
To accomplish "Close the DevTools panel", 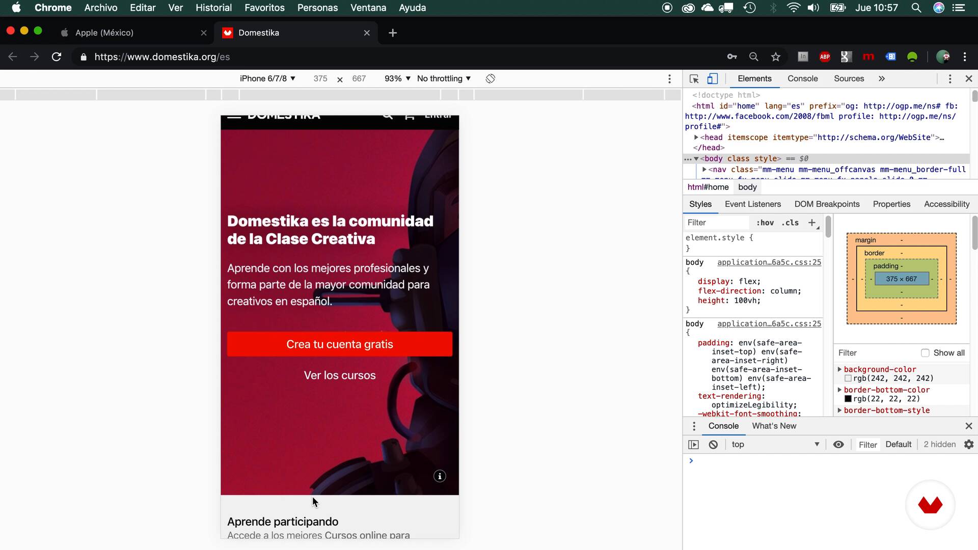I will (x=969, y=78).
